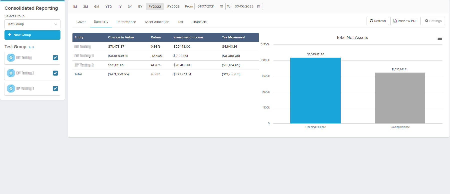Click the ($638,539.11) cell
450x194 pixels.
(x=118, y=56)
